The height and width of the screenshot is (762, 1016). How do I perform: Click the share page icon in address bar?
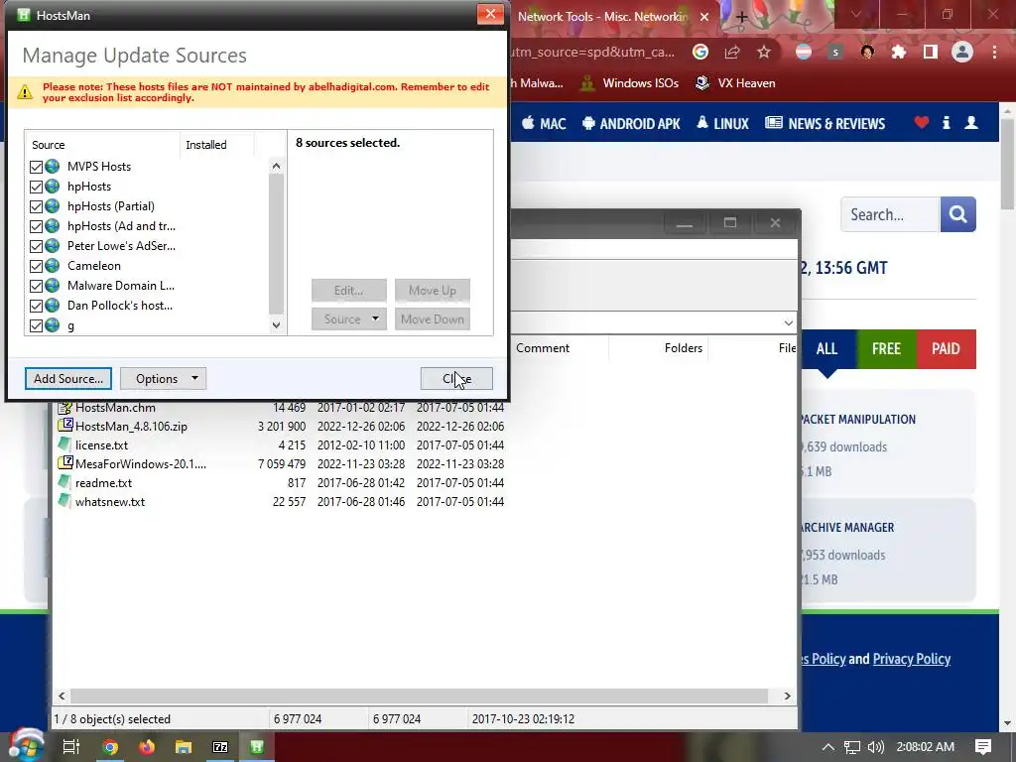pyautogui.click(x=732, y=52)
